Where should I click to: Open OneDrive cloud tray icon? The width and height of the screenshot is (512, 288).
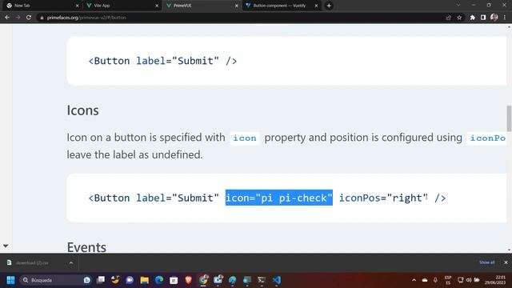425,280
